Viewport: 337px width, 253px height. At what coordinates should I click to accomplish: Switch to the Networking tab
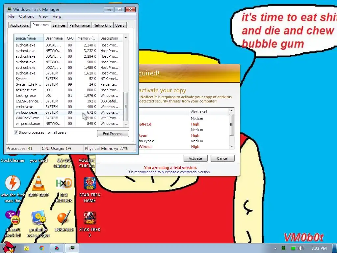pyautogui.click(x=102, y=25)
